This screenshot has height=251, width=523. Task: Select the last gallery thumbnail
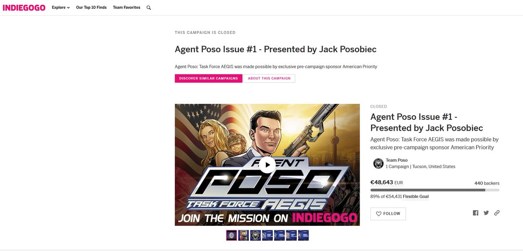[303, 235]
